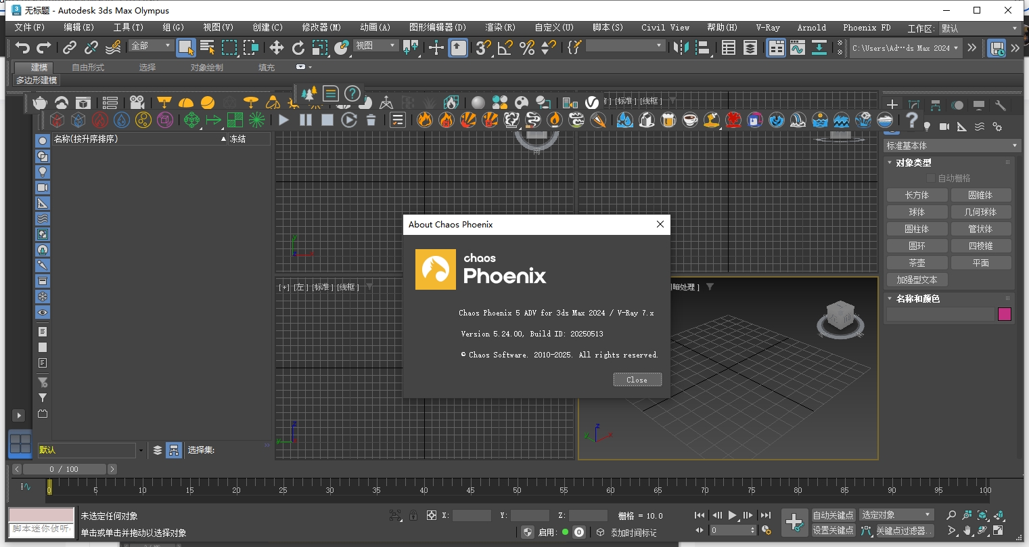Switch to the 自由形式 ribbon tab

87,67
